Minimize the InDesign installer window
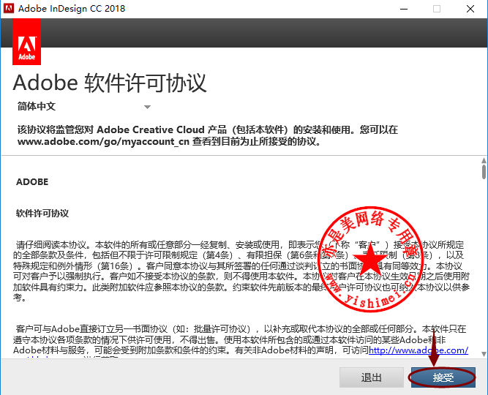Screen dimensions: 488x395 click(404, 9)
